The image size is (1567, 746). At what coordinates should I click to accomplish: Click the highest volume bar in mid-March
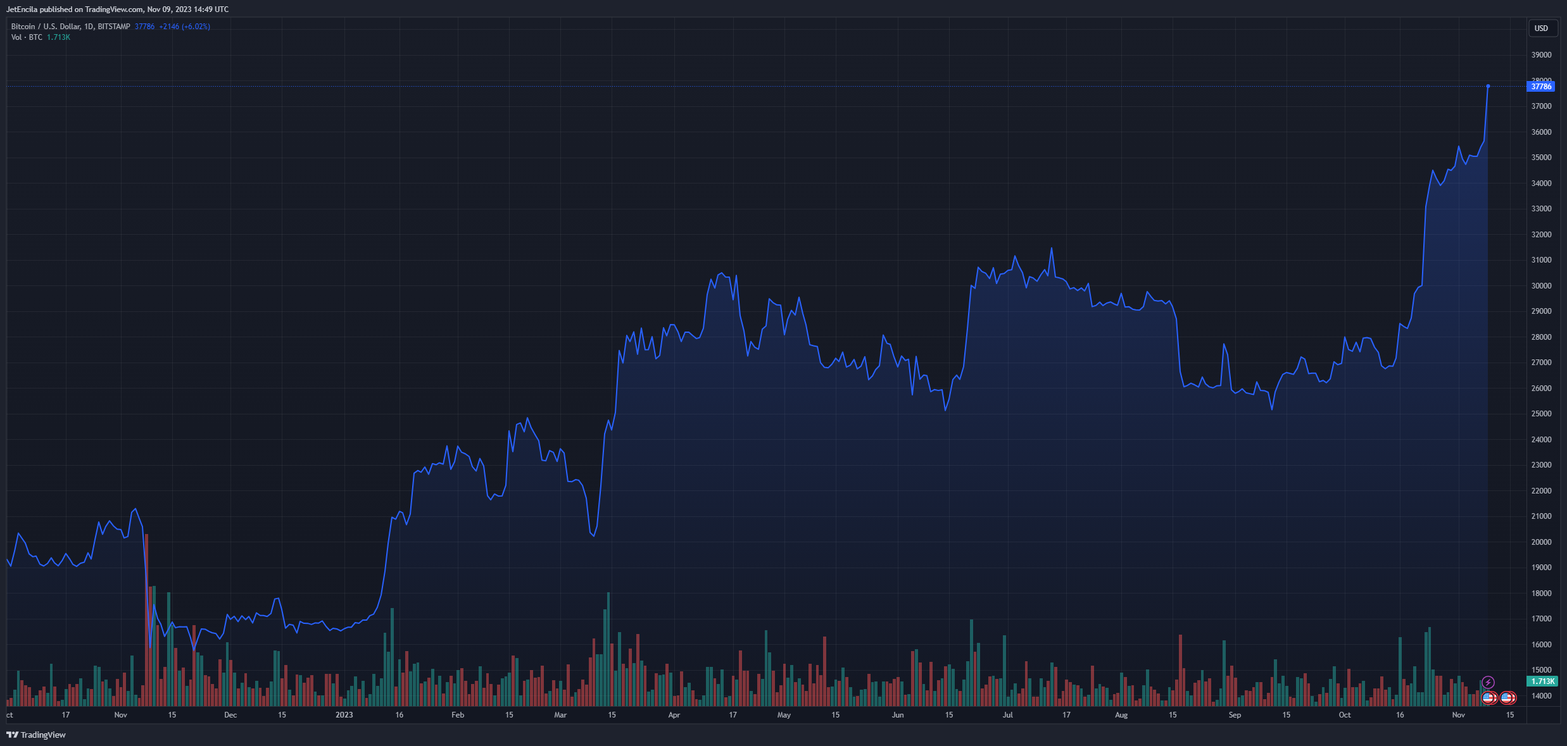point(608,652)
